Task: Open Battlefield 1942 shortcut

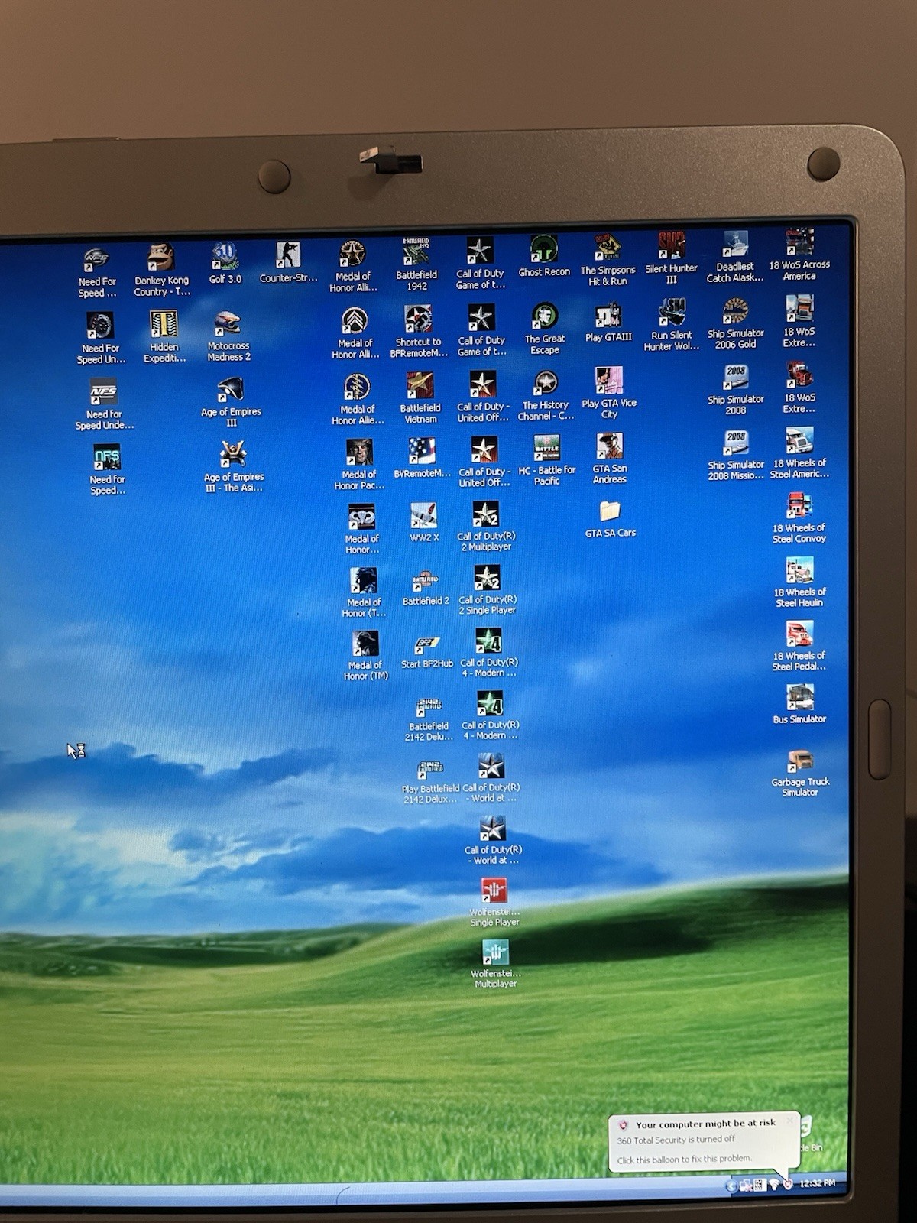Action: pyautogui.click(x=416, y=264)
